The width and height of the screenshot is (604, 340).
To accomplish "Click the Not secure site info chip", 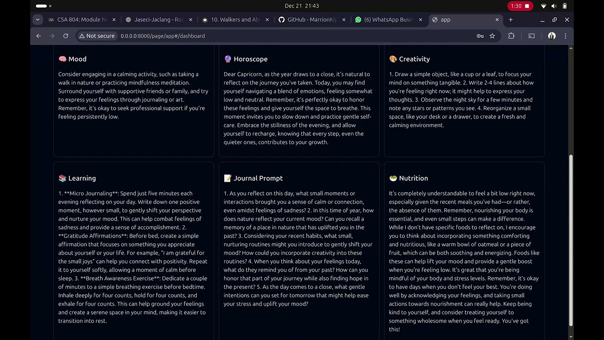I will pyautogui.click(x=97, y=36).
